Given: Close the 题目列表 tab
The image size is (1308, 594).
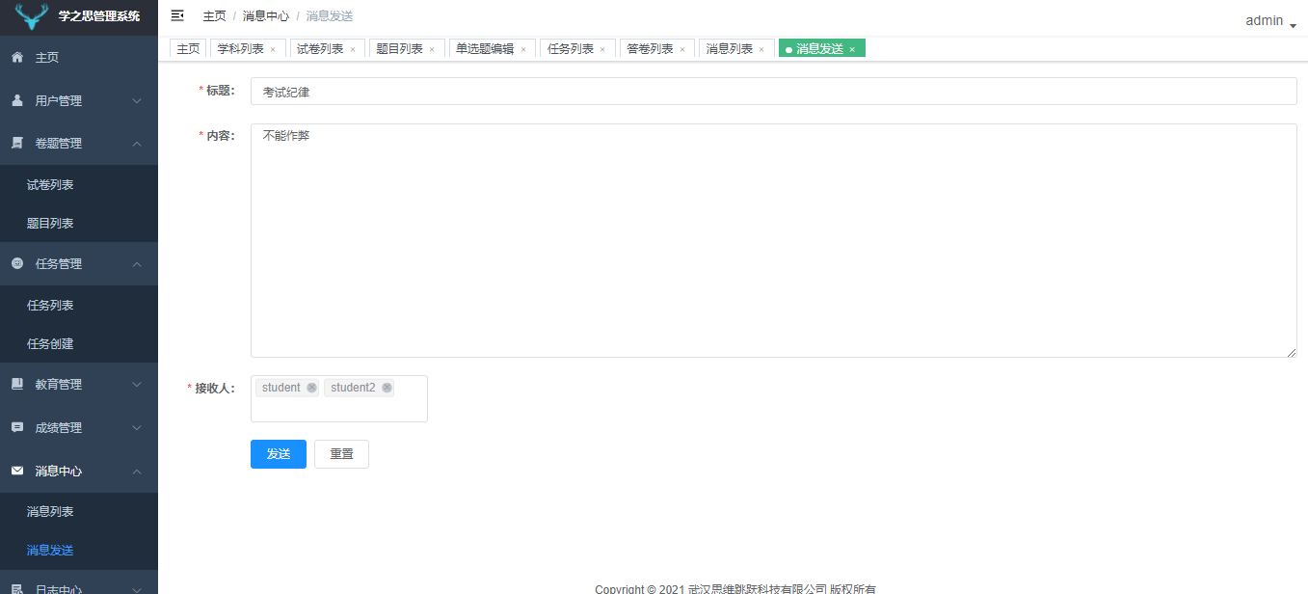Looking at the screenshot, I should 432,49.
